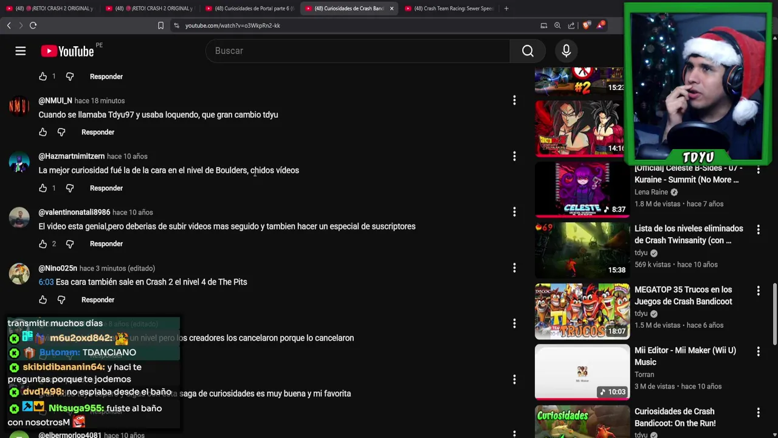
Task: Open options for the Mii Editor video
Action: [758, 351]
